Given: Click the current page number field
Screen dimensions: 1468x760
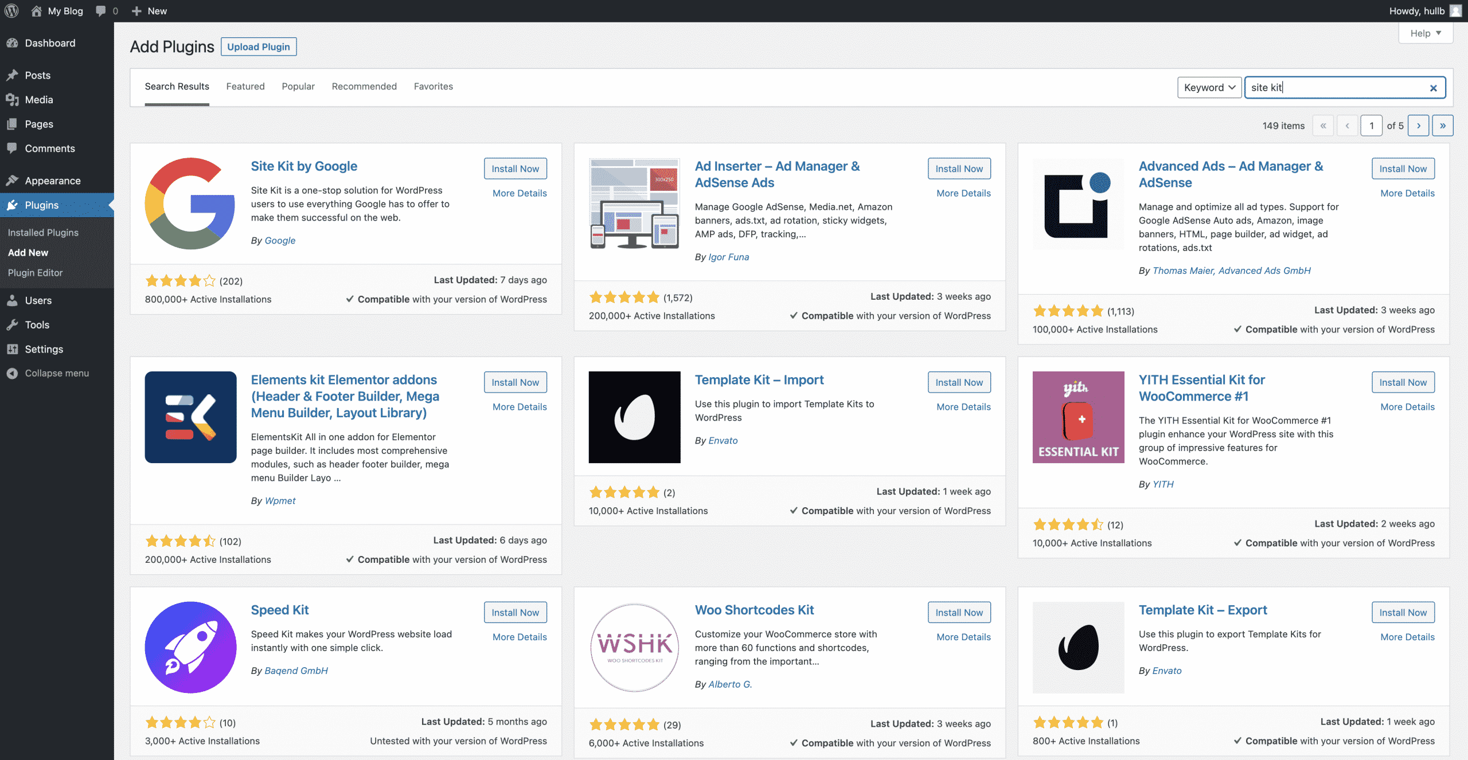Looking at the screenshot, I should click(x=1371, y=126).
